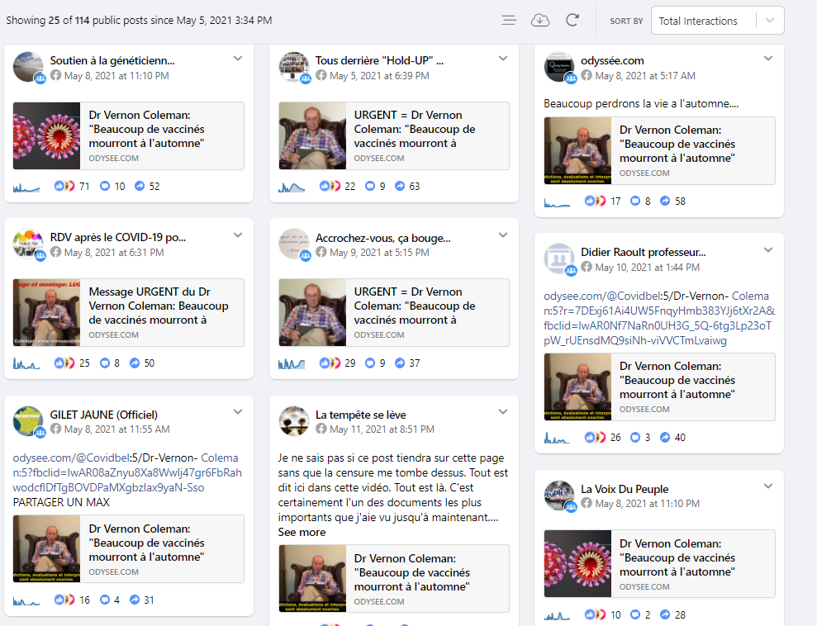Open La tempête se lève avatar
The height and width of the screenshot is (626, 817).
click(x=294, y=421)
